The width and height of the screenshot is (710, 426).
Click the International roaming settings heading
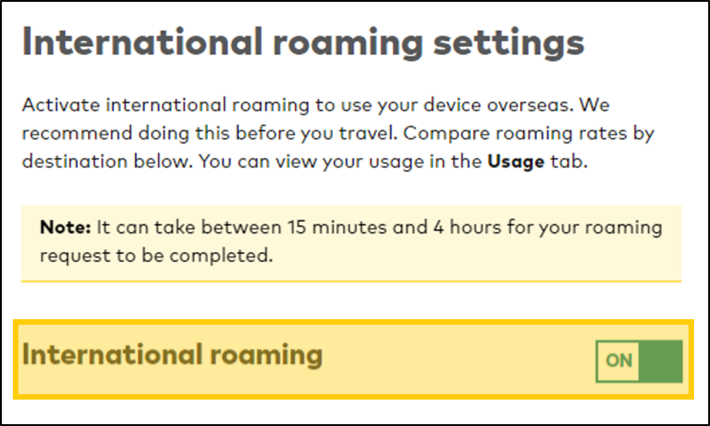[x=303, y=41]
